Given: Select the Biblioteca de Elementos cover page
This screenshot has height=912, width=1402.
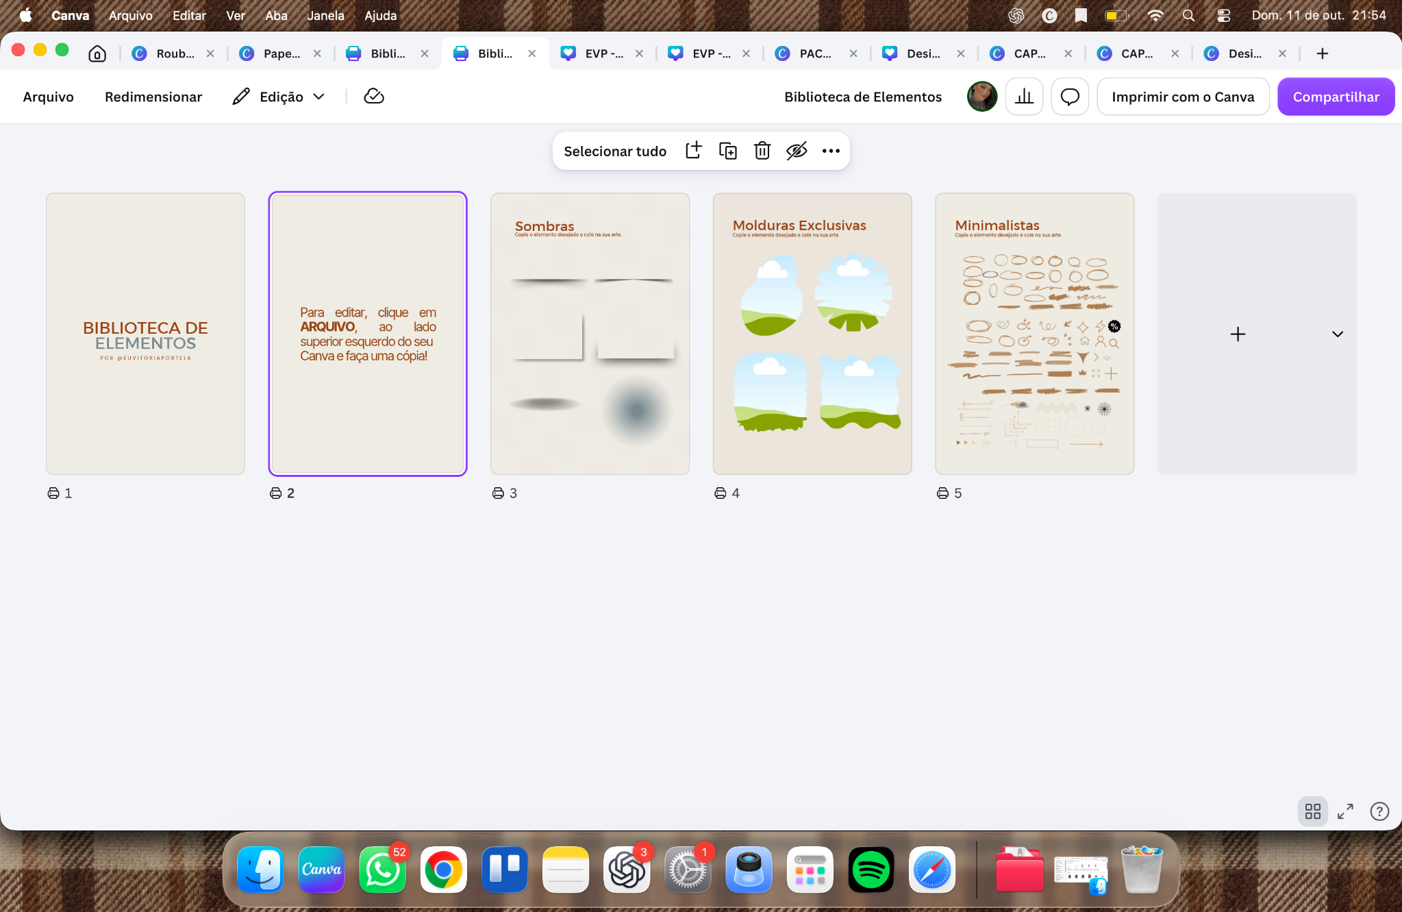Looking at the screenshot, I should (x=145, y=334).
